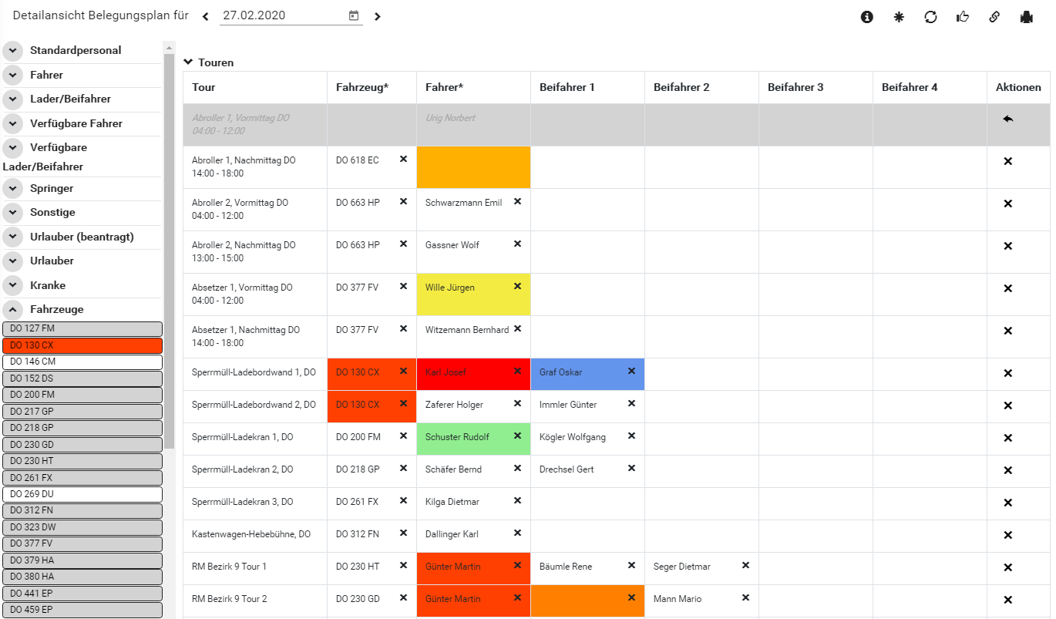Screen dimensions: 1056x619
Task: Select vehicle DO 269 DU in sidebar
Action: [82, 494]
